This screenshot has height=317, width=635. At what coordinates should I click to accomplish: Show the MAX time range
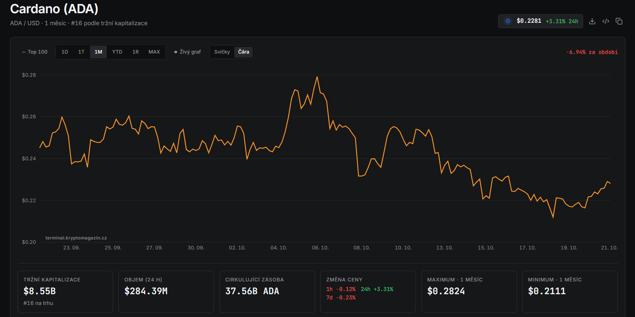pyautogui.click(x=154, y=52)
